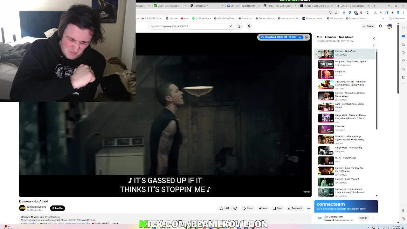The width and height of the screenshot is (407, 229).
Task: Click the Download button under the video
Action: point(295,208)
